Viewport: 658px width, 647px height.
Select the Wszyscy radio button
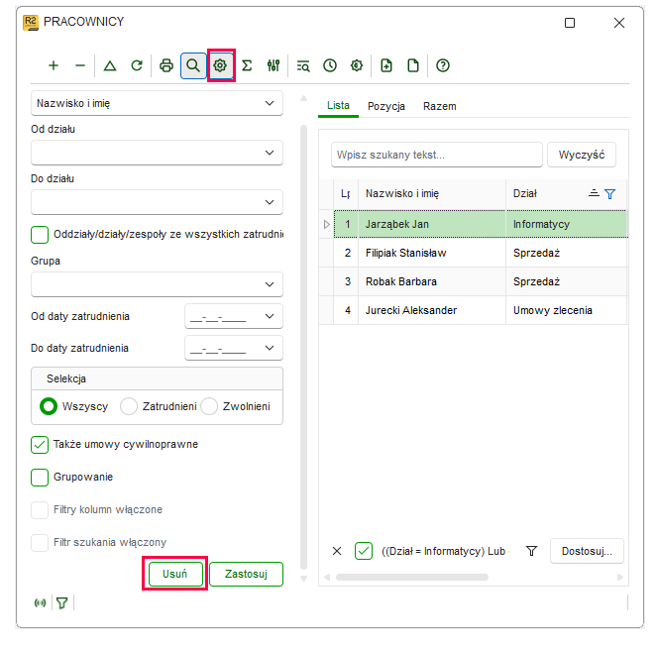(x=49, y=406)
